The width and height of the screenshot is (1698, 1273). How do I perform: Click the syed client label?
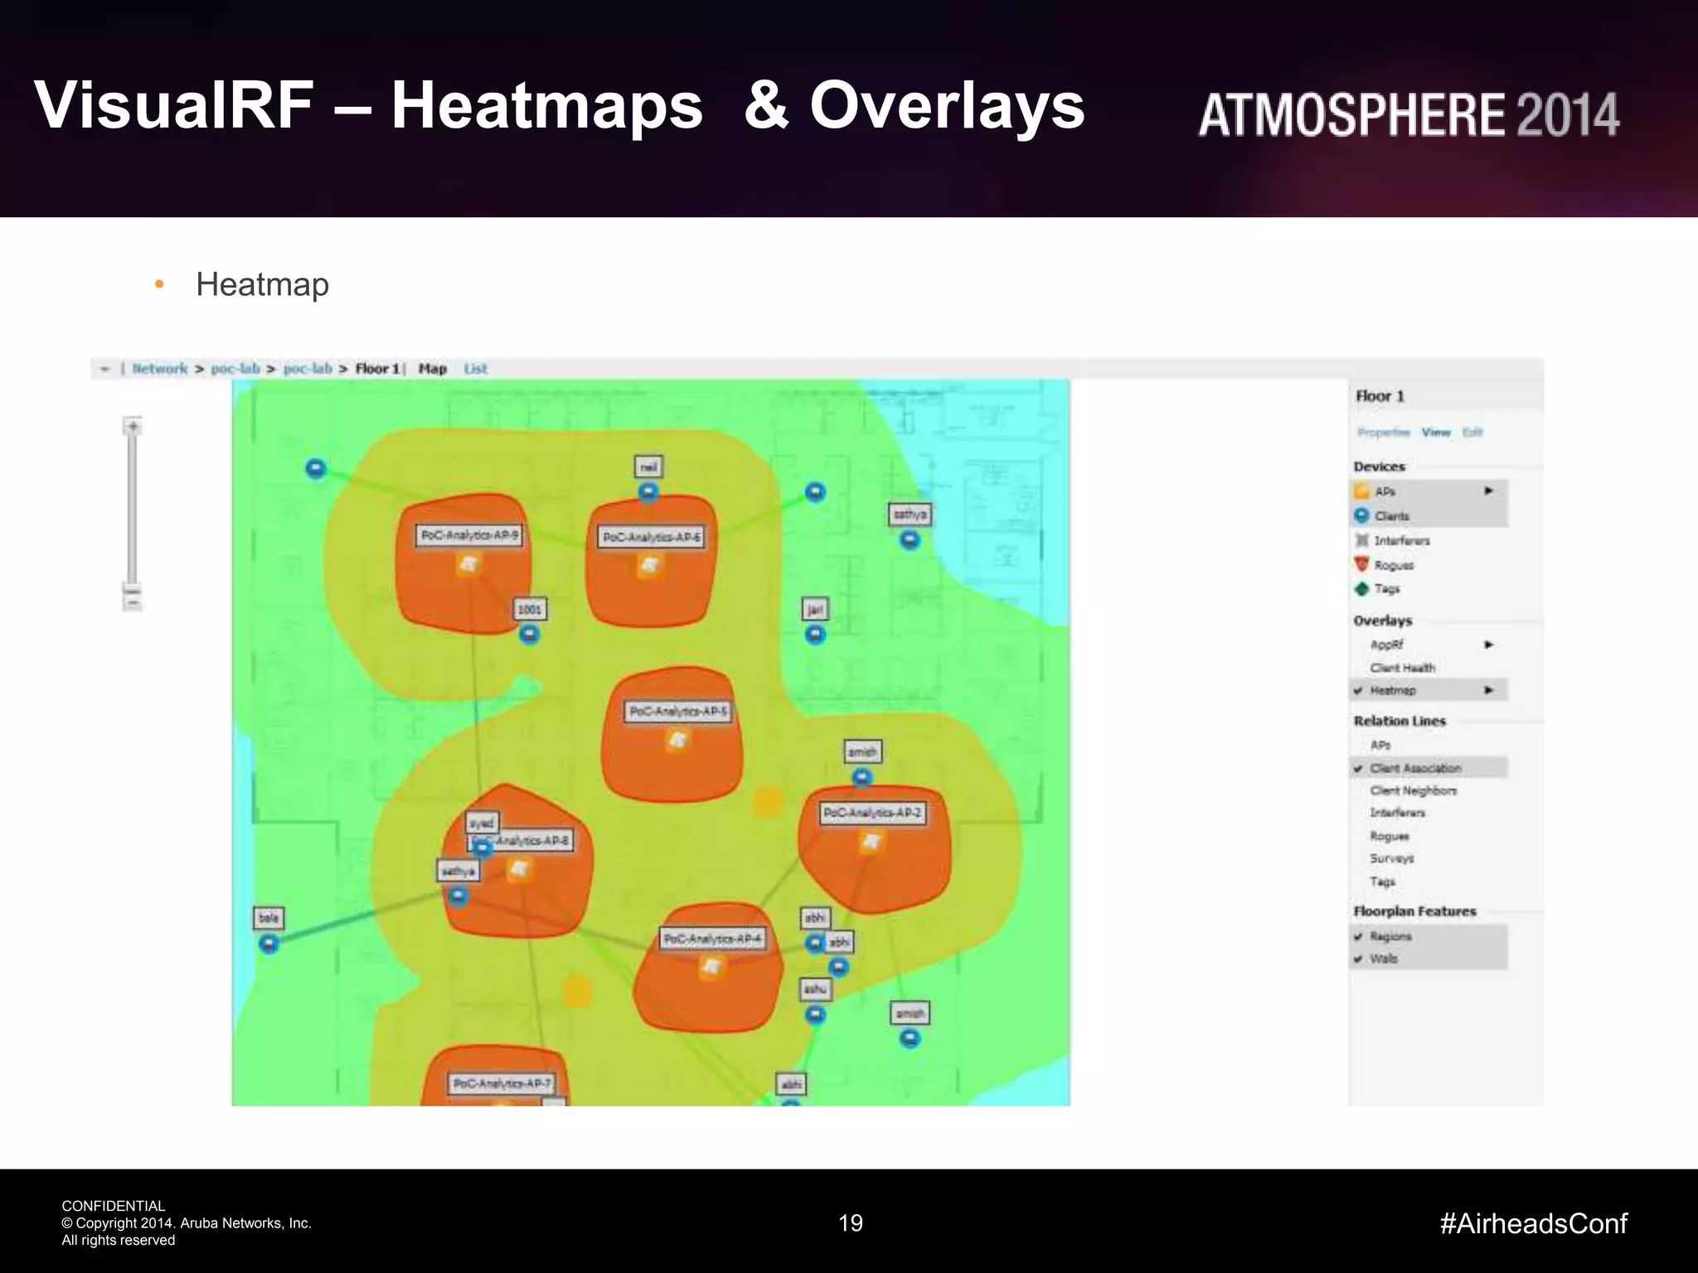(x=482, y=823)
